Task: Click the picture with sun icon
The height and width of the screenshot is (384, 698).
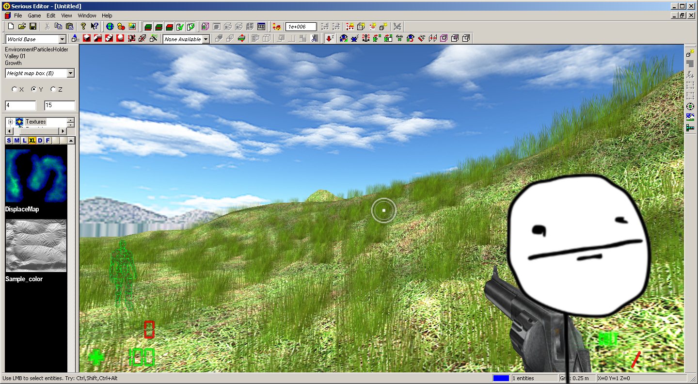Action: coord(132,26)
